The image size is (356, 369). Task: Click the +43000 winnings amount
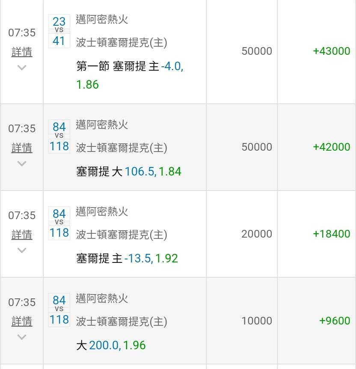tap(332, 51)
